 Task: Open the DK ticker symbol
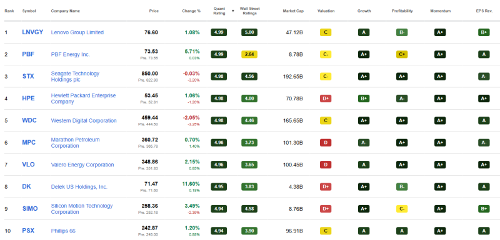coord(26,186)
